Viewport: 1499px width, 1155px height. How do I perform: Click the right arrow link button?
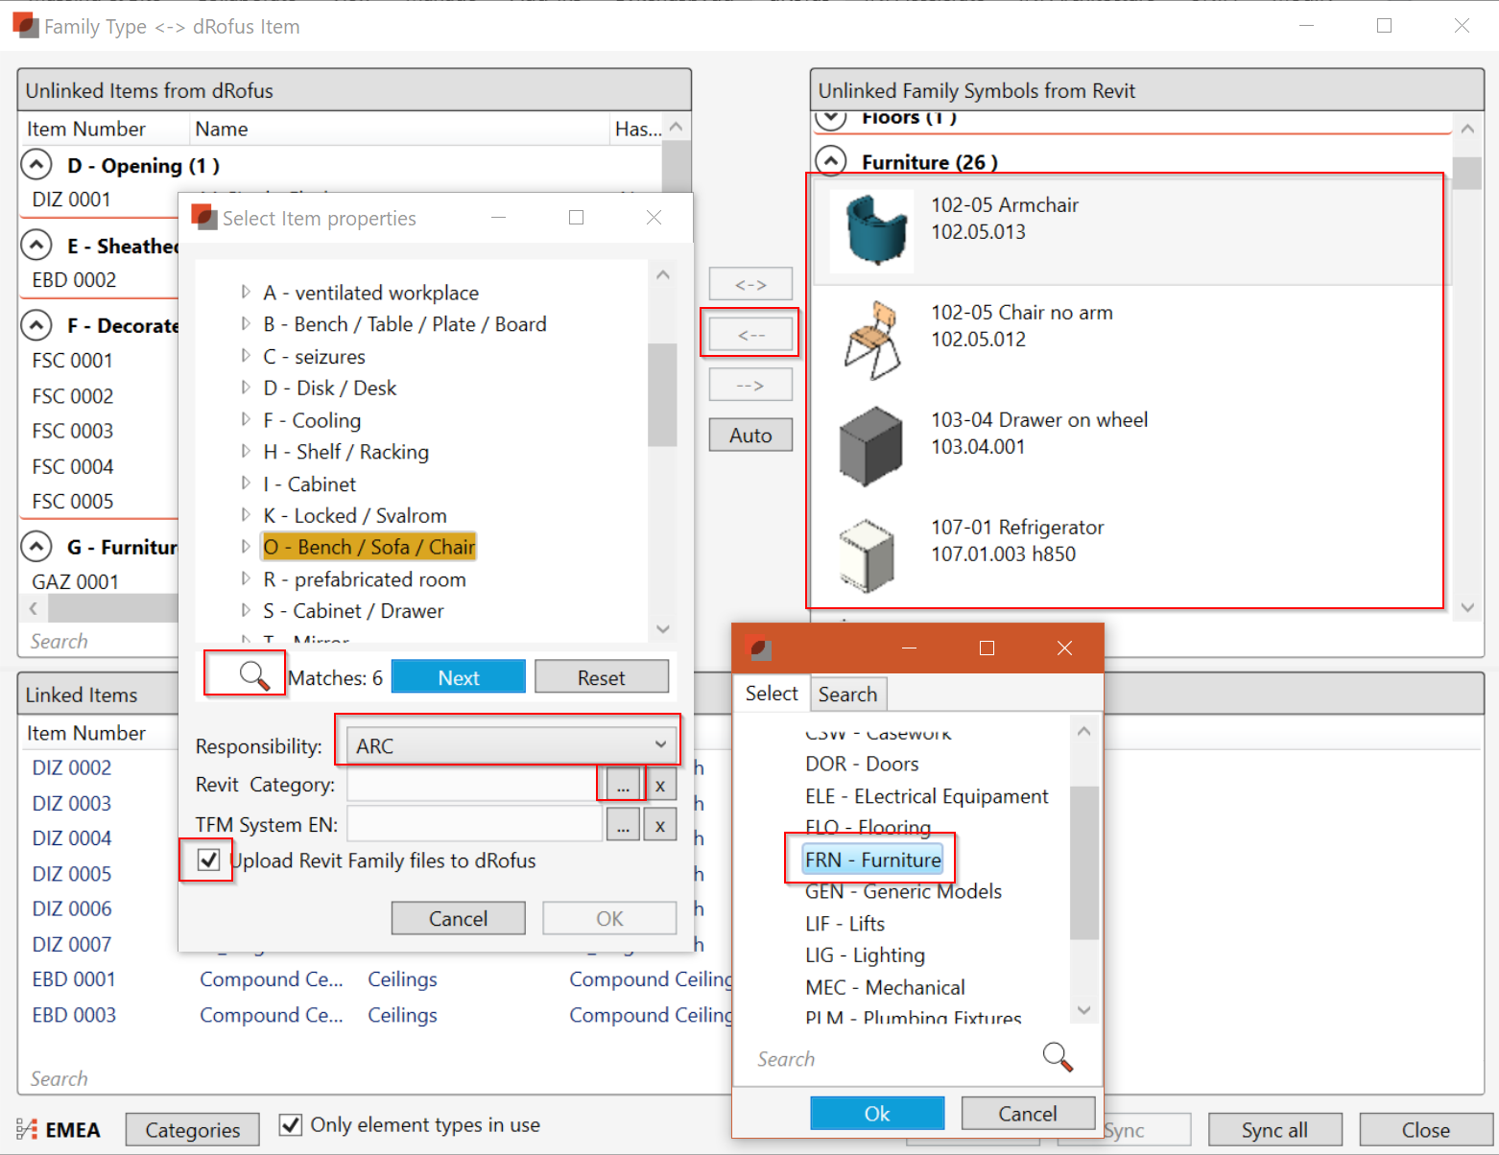(x=750, y=385)
